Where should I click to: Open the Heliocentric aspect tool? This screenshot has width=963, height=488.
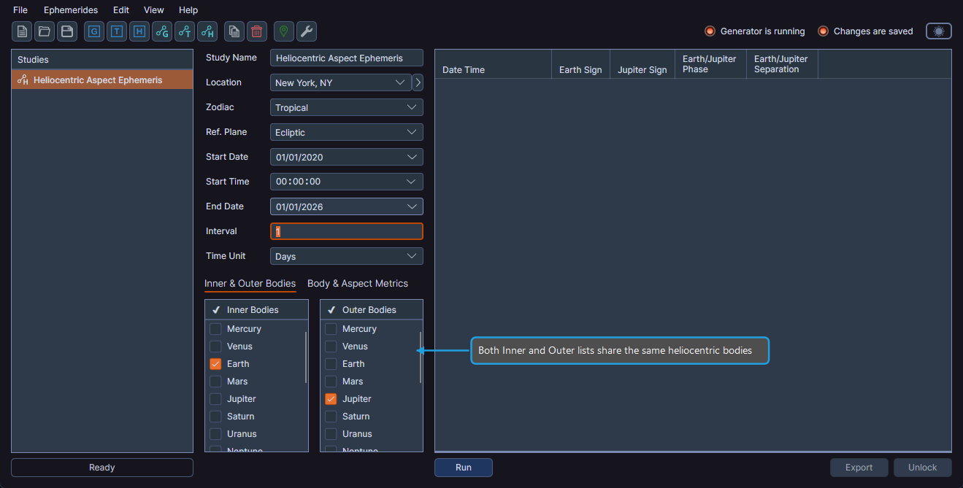207,31
